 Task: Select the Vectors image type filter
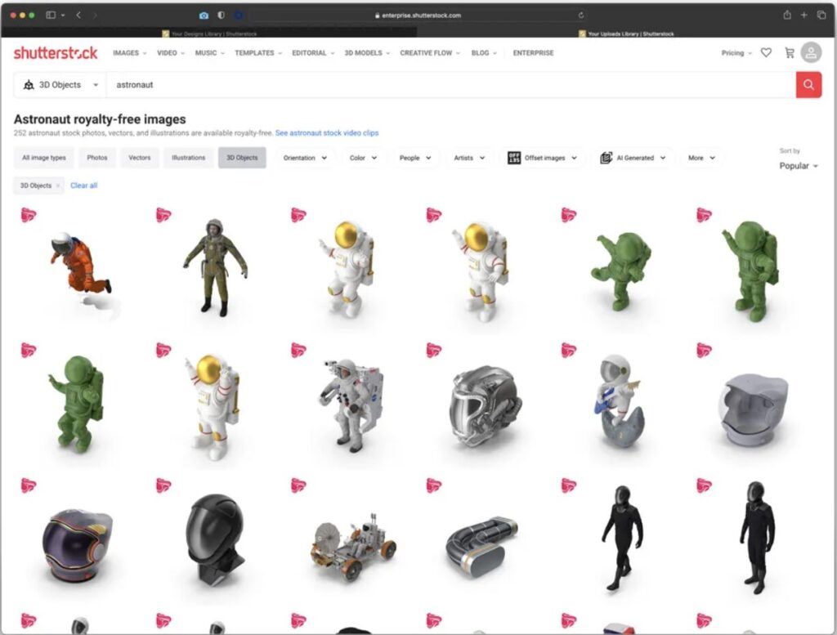(140, 158)
